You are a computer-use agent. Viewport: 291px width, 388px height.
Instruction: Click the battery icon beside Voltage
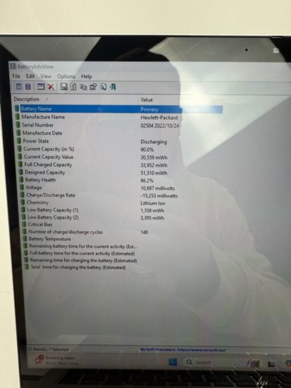click(x=22, y=187)
